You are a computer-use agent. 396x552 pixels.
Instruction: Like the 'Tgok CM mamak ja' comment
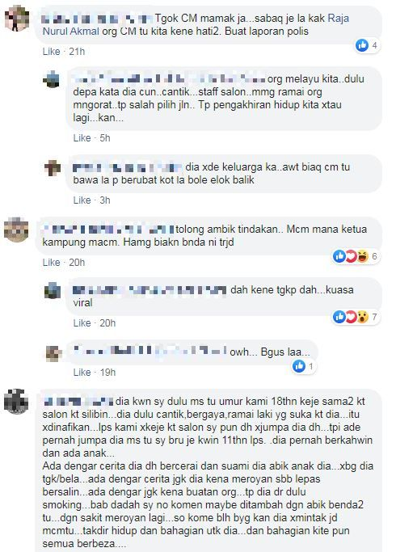(52, 52)
